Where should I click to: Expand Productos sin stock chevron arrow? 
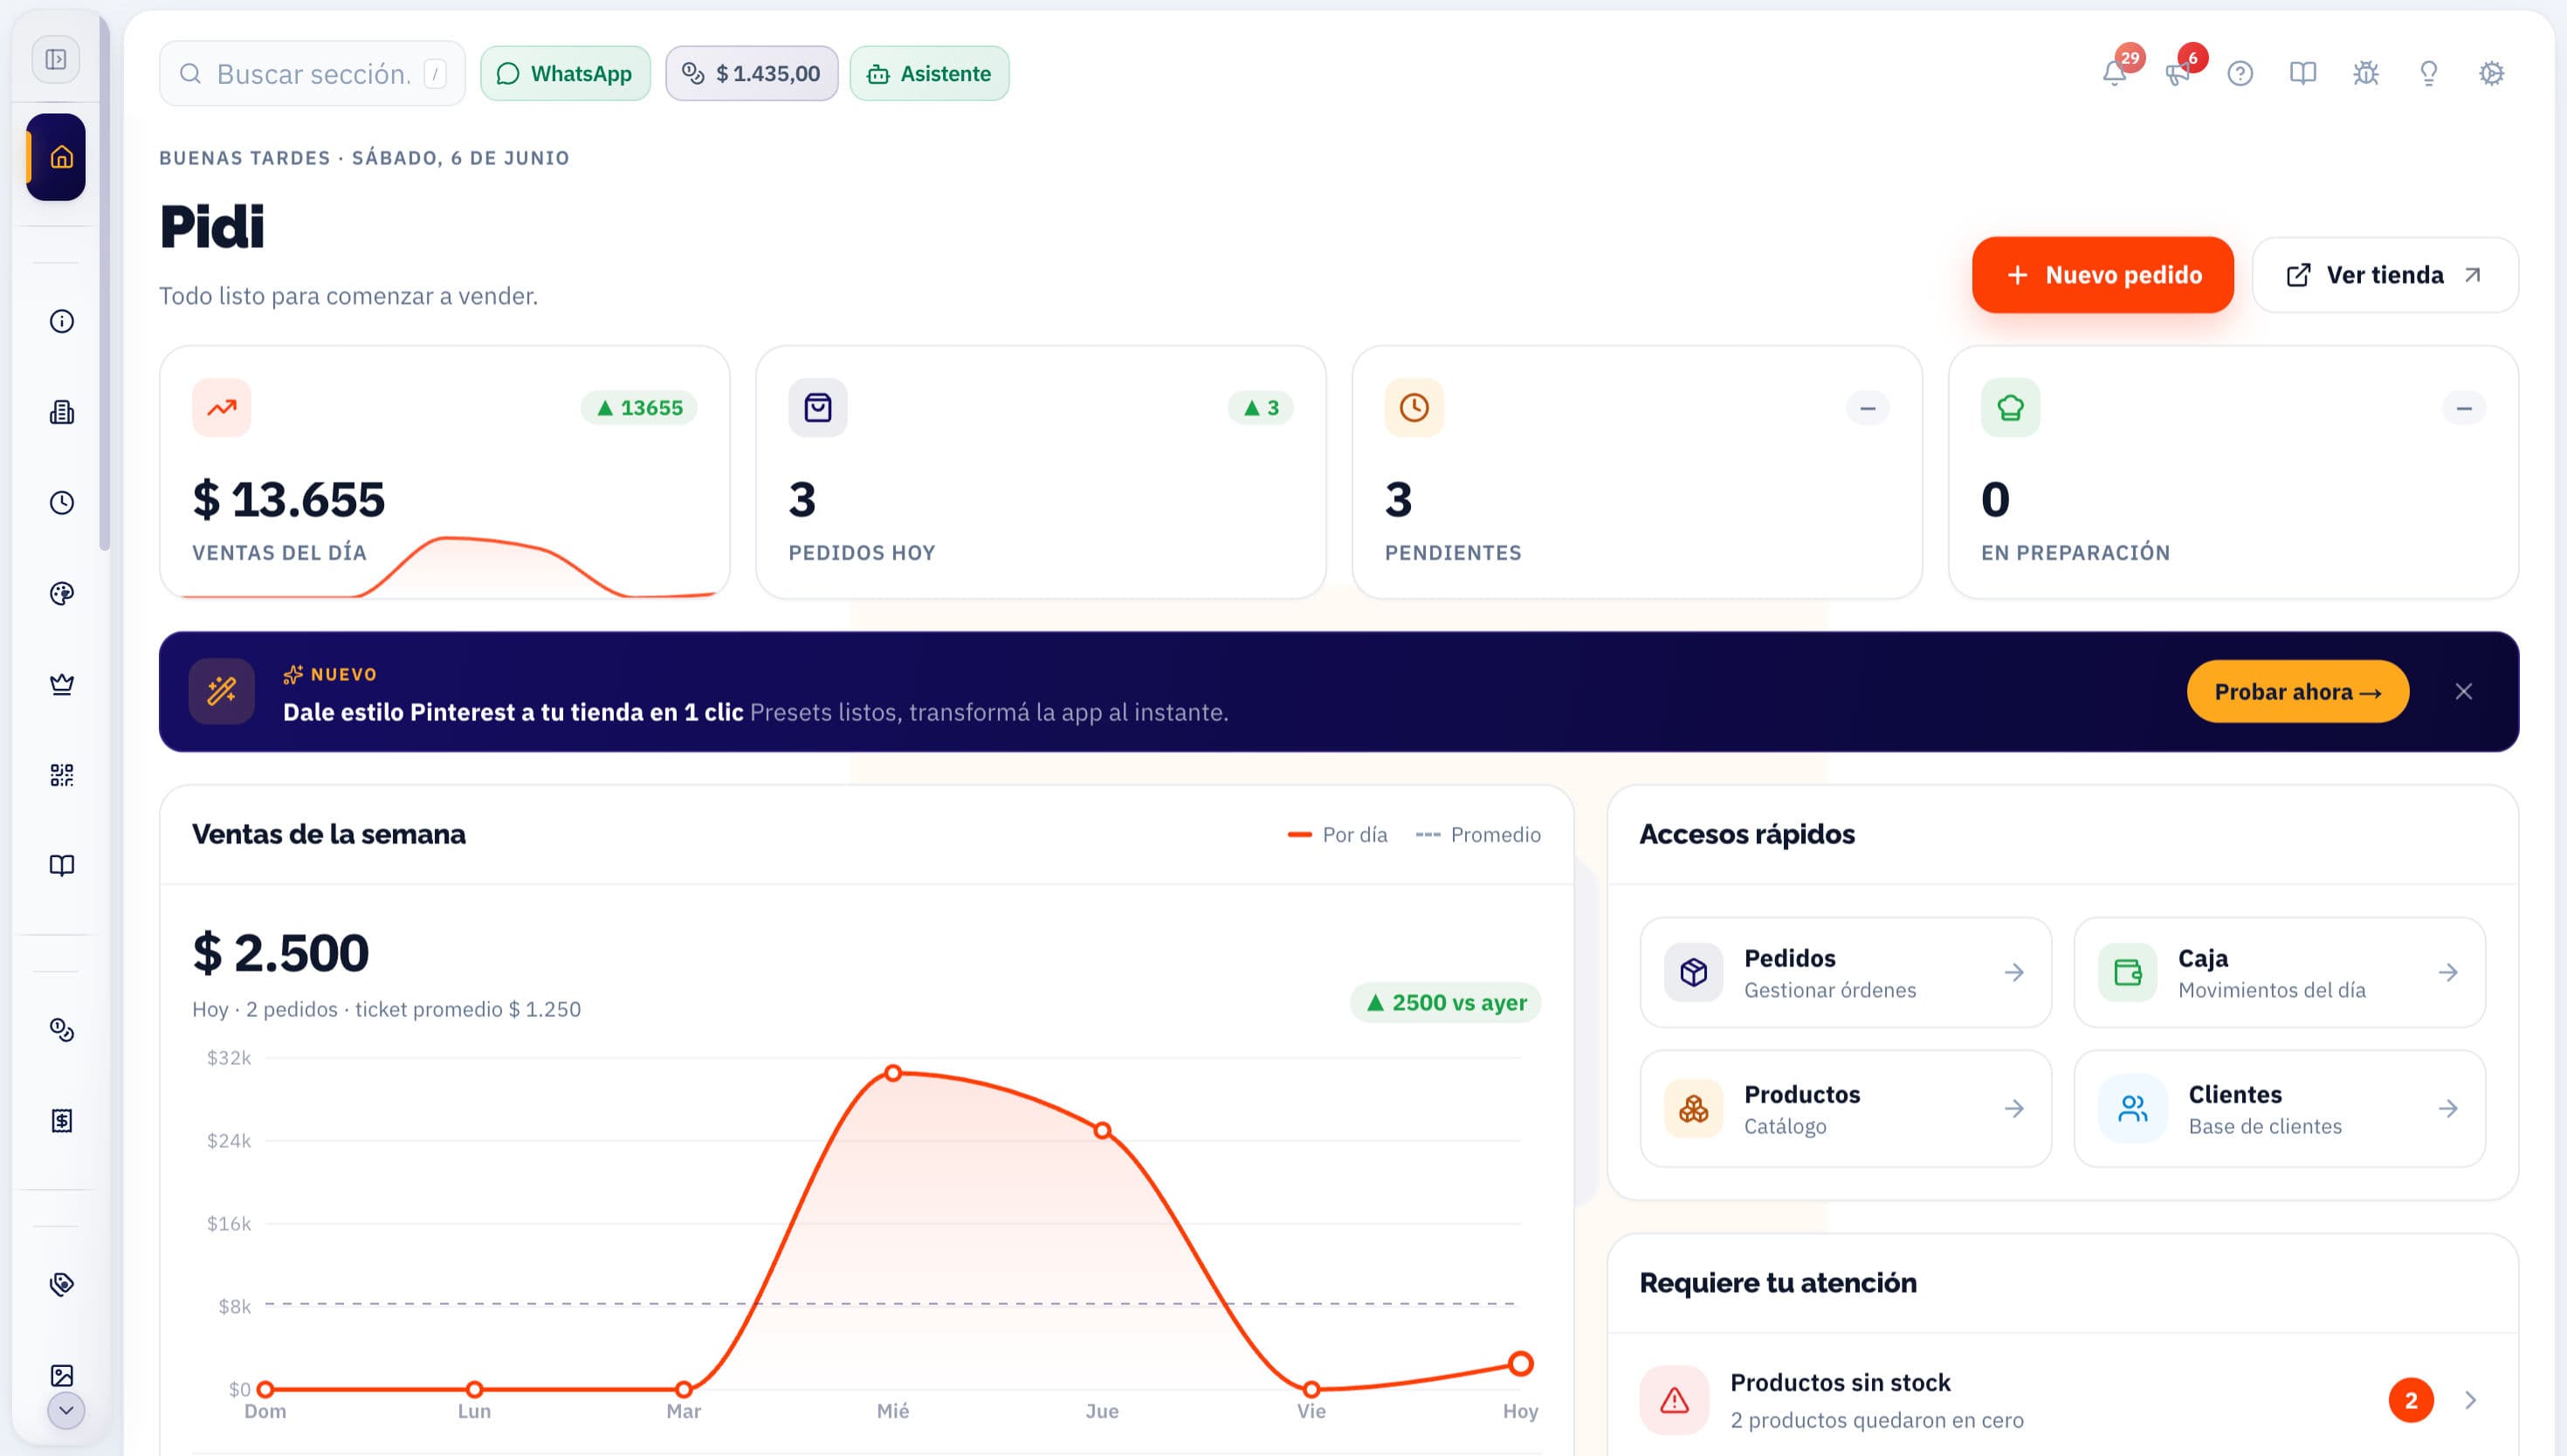click(x=2471, y=1400)
